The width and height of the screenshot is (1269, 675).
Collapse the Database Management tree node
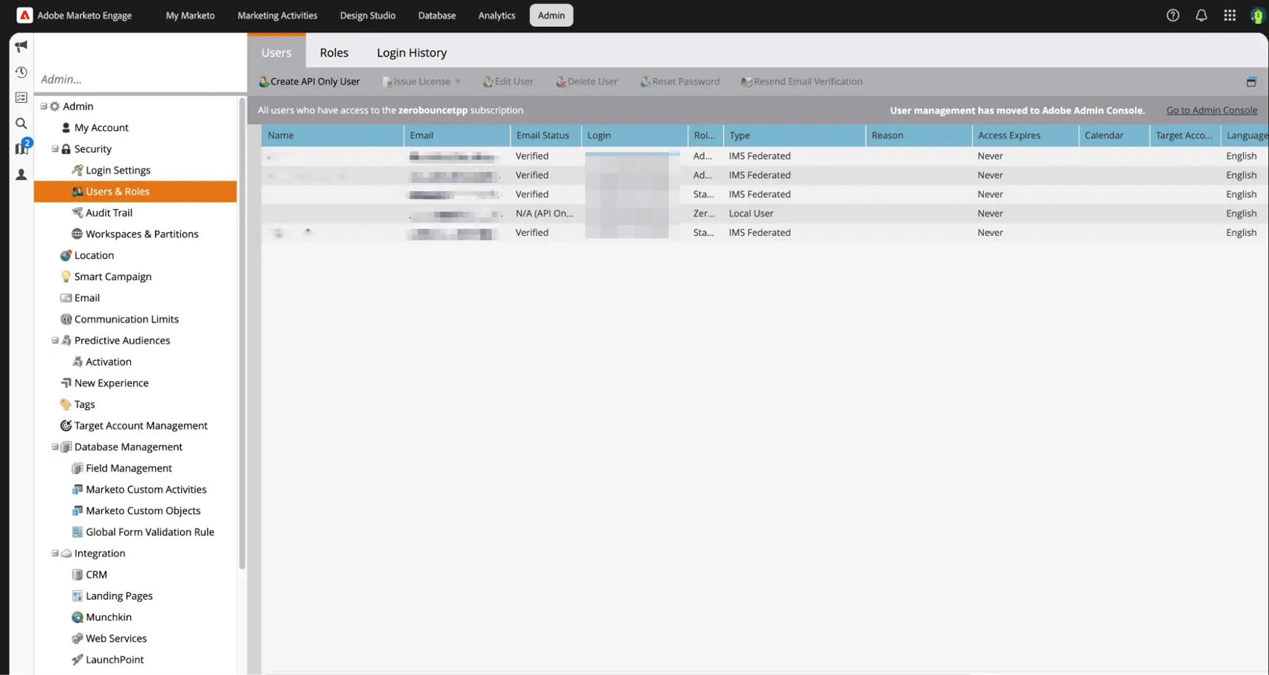point(55,447)
